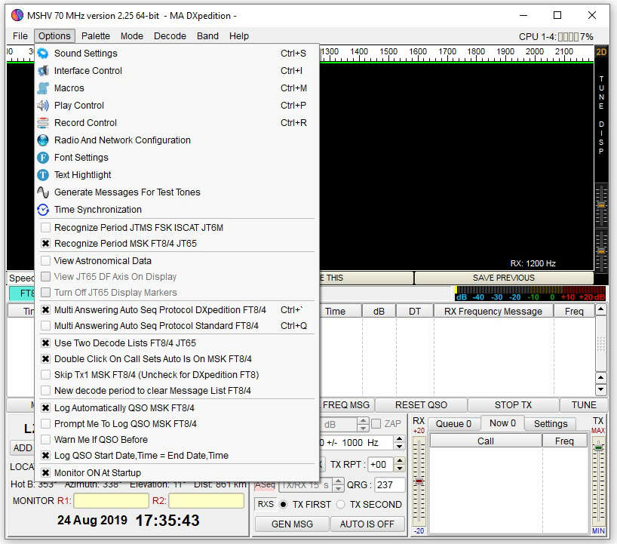Open the Decode menu
Viewport: 617px width, 544px height.
[x=170, y=36]
